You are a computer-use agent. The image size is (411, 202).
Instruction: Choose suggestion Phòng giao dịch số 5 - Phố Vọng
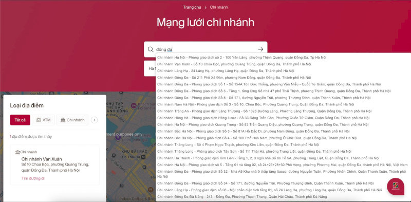(x=283, y=165)
